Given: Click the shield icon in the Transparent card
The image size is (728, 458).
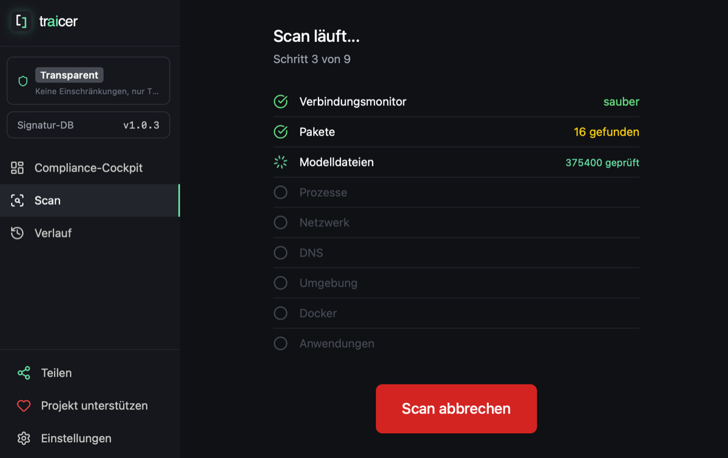Looking at the screenshot, I should [24, 80].
